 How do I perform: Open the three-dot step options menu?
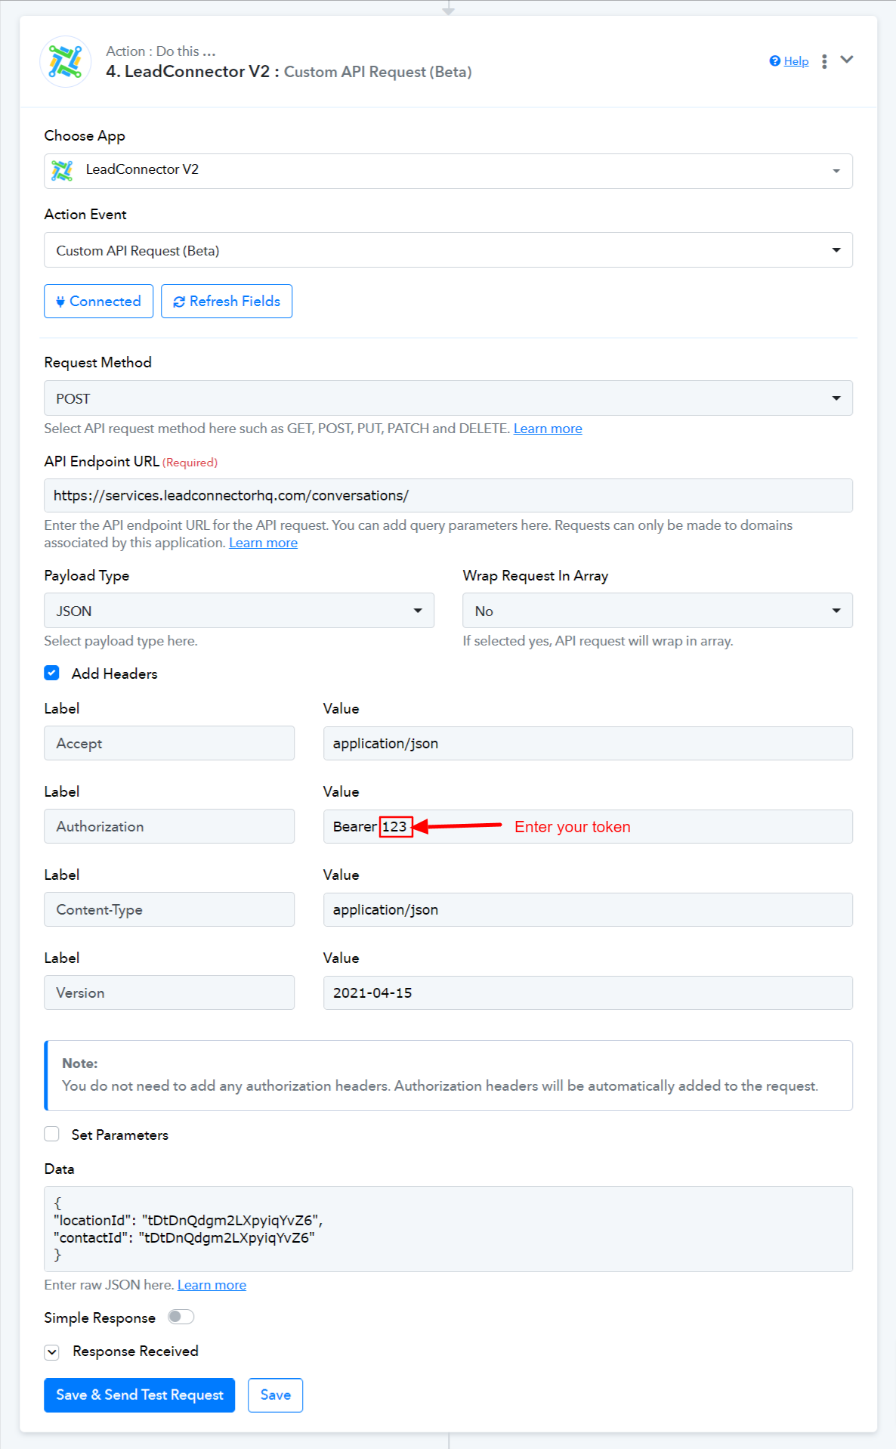(x=824, y=61)
